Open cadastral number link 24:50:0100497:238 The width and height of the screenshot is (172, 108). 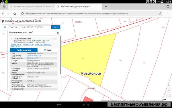[34, 56]
